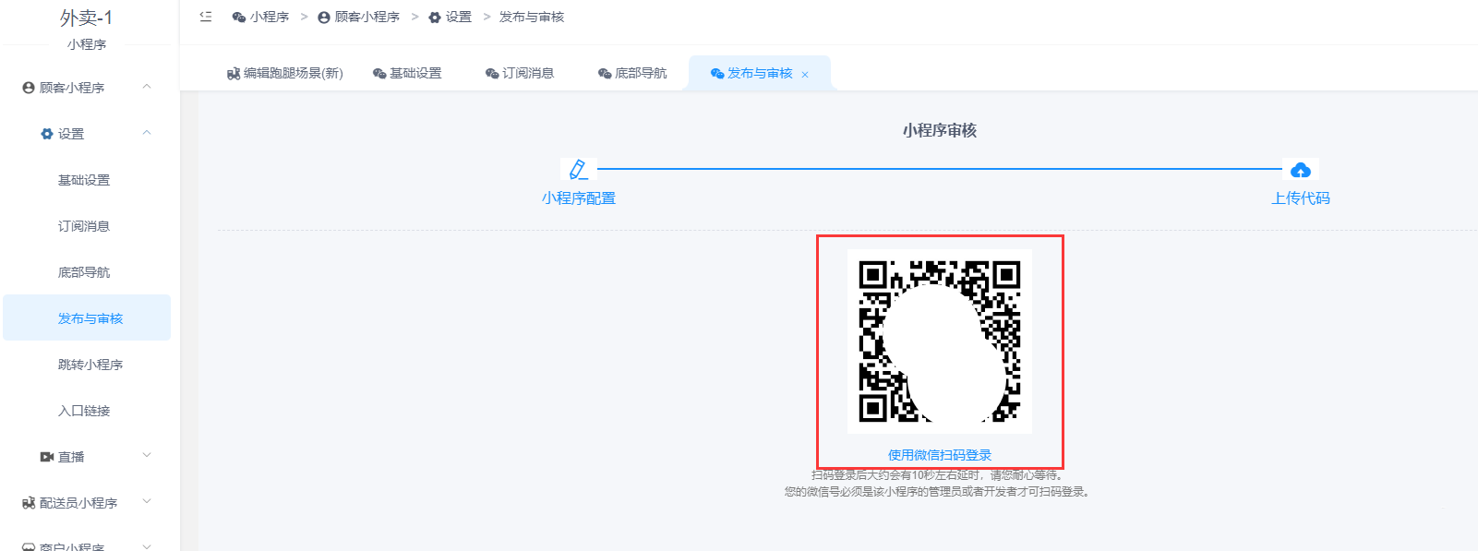Switch to the 基础设置 tab
This screenshot has height=551, width=1478.
tap(407, 74)
